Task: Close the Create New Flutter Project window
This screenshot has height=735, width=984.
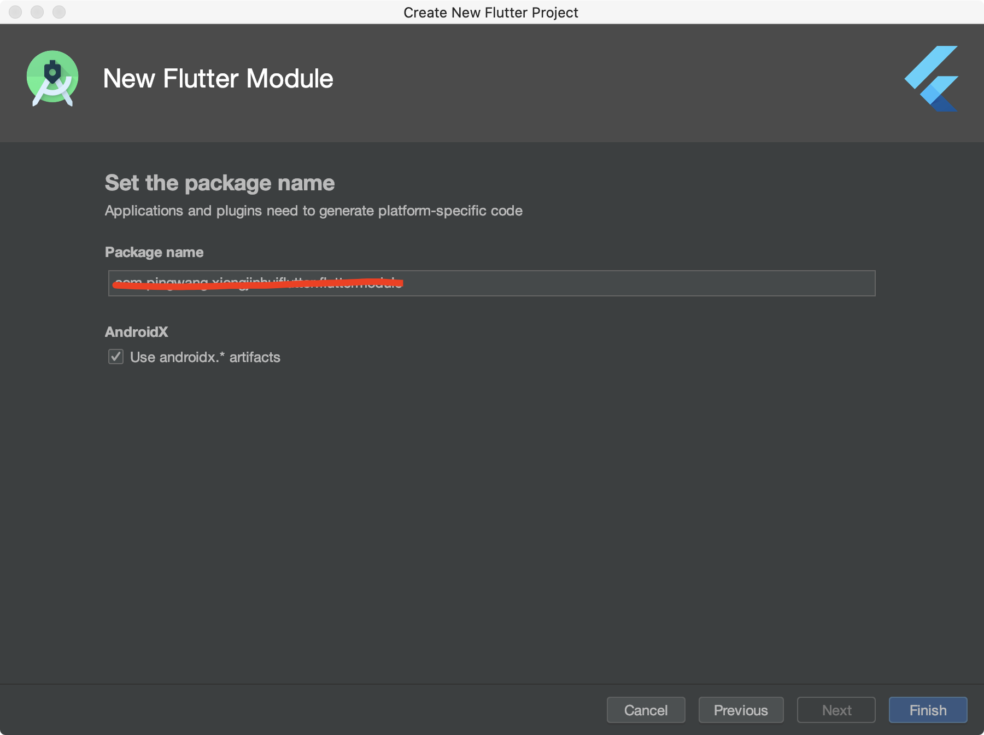Action: [x=15, y=12]
